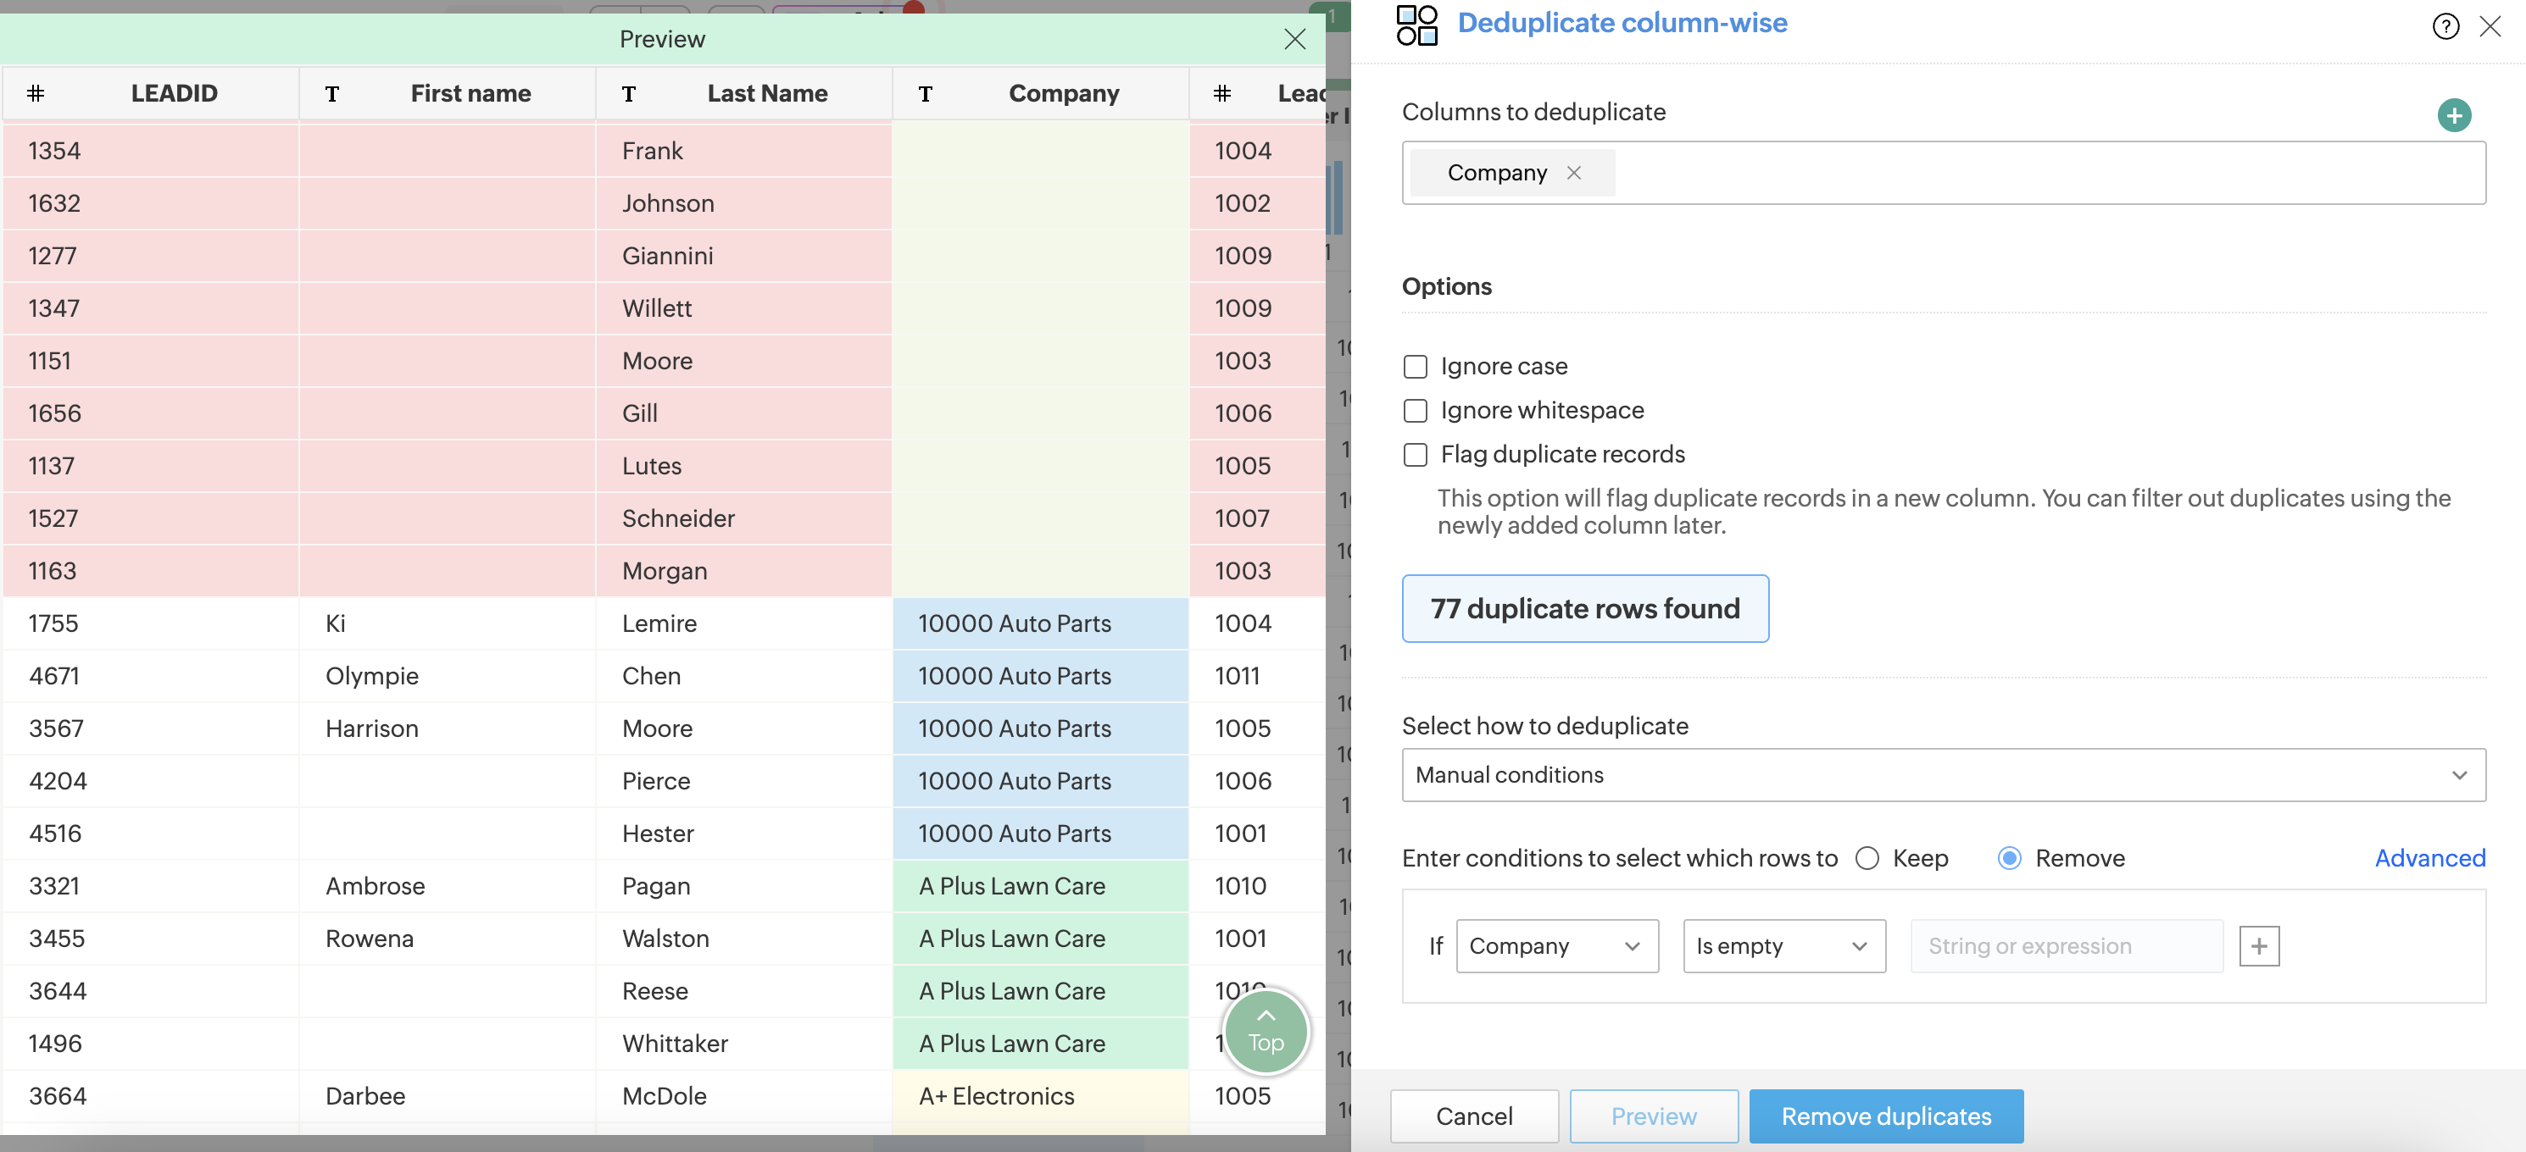This screenshot has width=2526, height=1152.
Task: Open the Manual conditions dropdown
Action: (1943, 775)
